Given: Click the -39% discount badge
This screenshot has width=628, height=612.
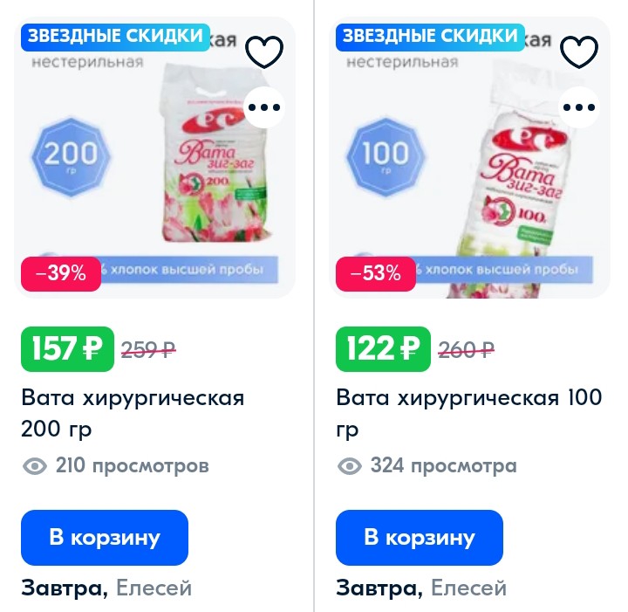Looking at the screenshot, I should pos(61,274).
